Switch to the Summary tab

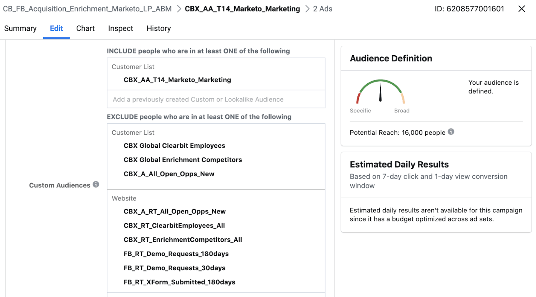pos(20,28)
